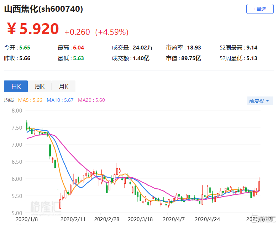Screen dimensions: 278x225
Task: Click the current price ¥5.920
Action: point(33,29)
